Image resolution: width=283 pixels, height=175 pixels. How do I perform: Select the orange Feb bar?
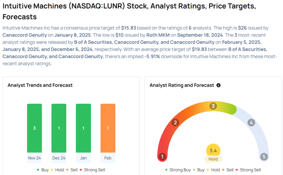coord(108,128)
